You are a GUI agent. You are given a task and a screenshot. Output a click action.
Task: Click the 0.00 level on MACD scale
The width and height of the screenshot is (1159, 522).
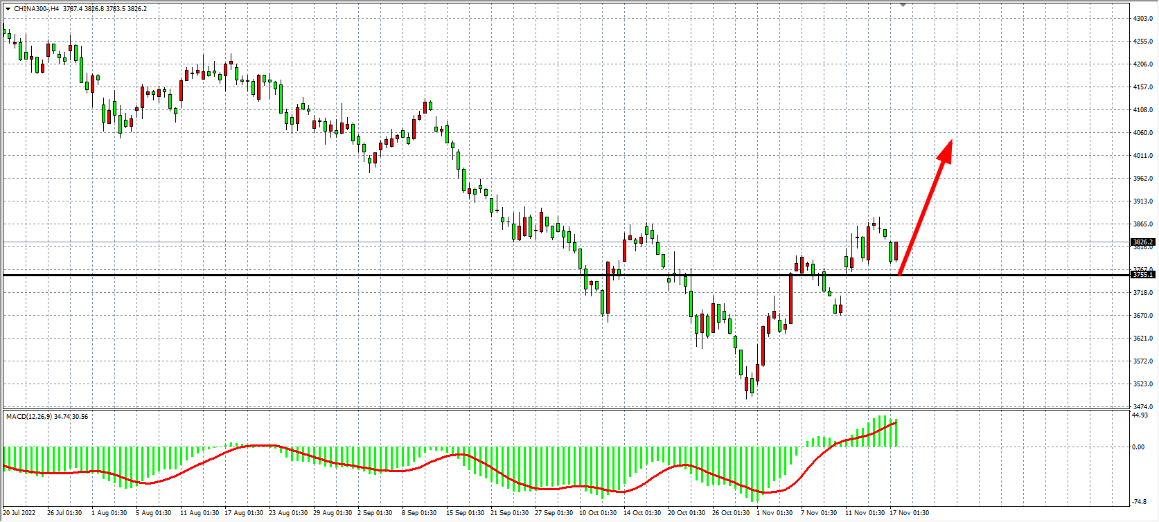click(1138, 447)
